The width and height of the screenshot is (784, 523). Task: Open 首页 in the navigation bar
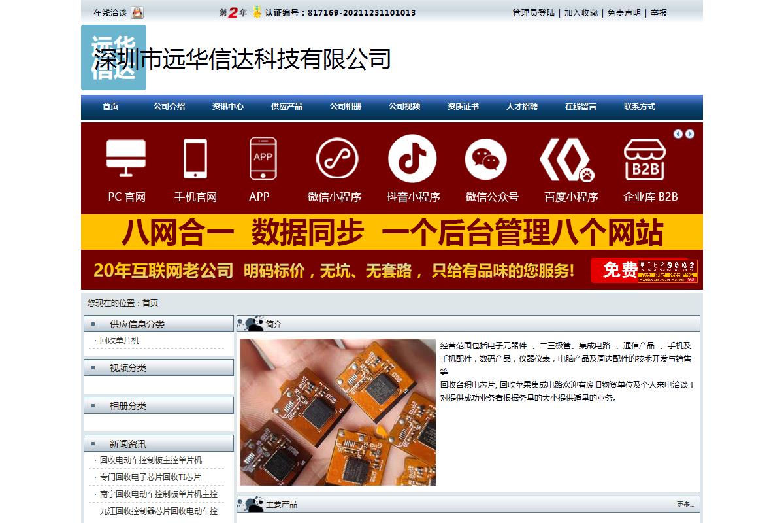click(110, 107)
